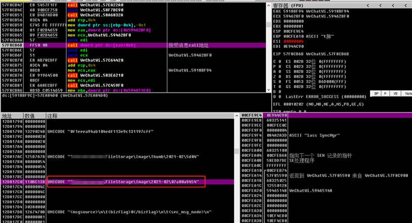Select dump row with Image\2021-02\07a00a9454 path
The width and height of the screenshot is (412, 223).
117,182
